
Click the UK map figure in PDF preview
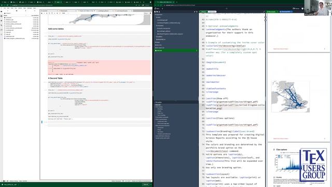click(x=290, y=97)
